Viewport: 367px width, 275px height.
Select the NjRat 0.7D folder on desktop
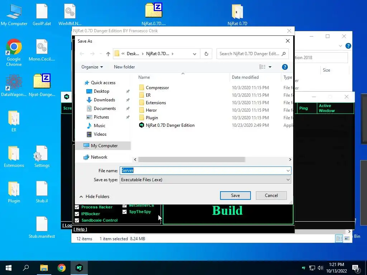coord(237,14)
